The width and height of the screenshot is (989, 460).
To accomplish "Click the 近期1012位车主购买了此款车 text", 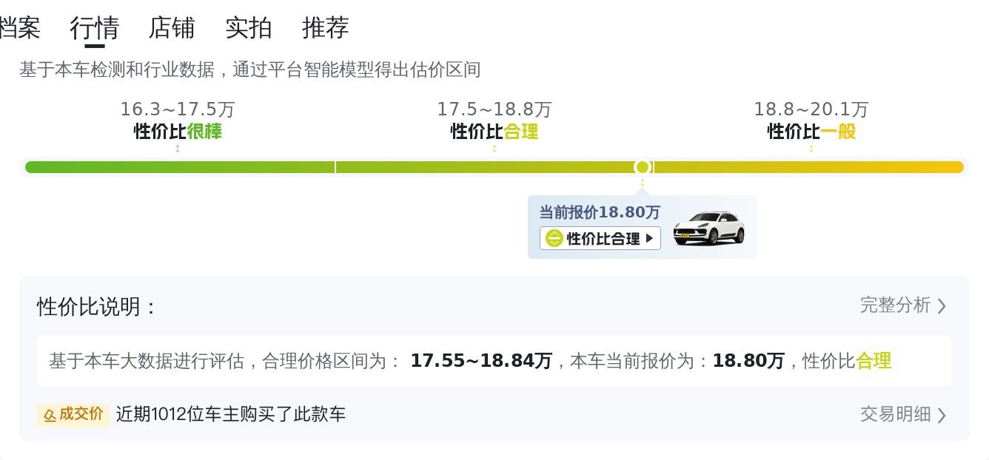I will (230, 414).
